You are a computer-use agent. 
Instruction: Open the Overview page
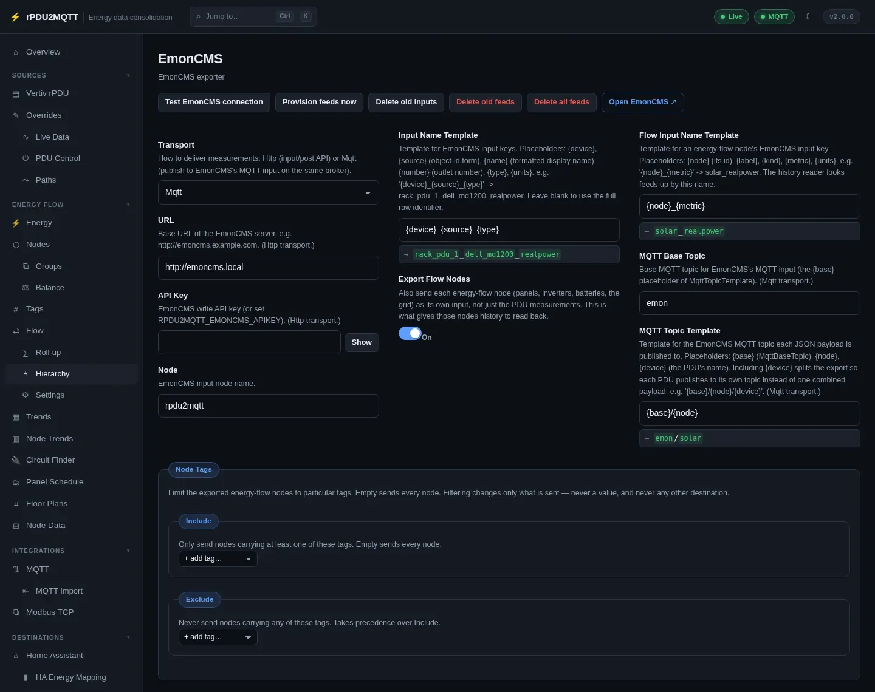pyautogui.click(x=72, y=52)
